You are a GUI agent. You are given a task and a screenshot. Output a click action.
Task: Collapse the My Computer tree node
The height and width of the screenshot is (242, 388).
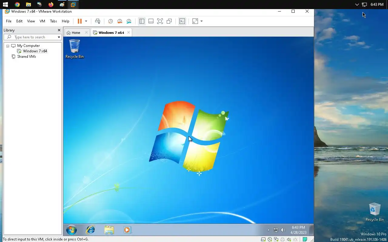point(8,46)
